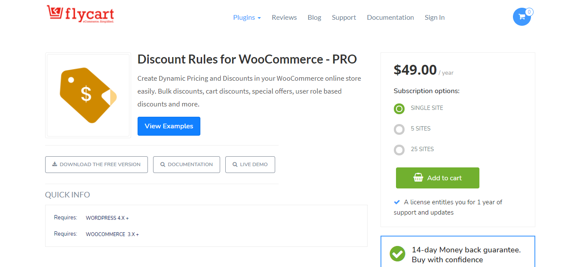Image resolution: width=577 pixels, height=267 pixels.
Task: Click the download icon on free version button
Action: [54, 164]
